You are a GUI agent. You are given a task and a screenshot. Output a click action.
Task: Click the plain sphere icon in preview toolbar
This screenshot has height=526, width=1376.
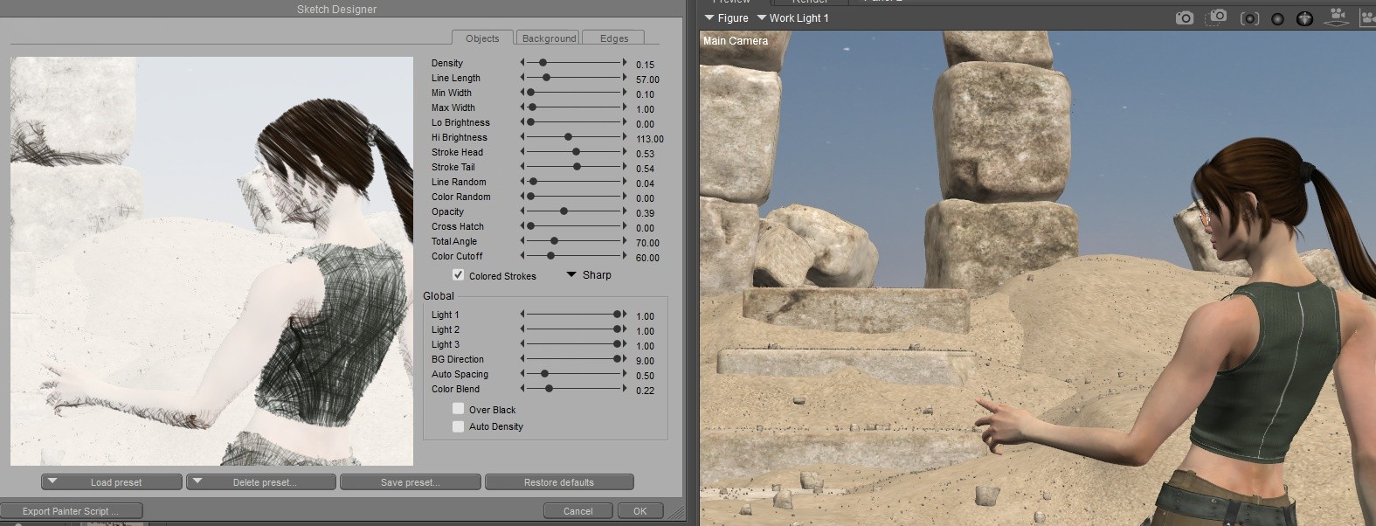1277,18
